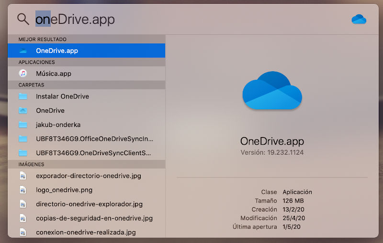Click the jakub-onderka folder icon
Viewport: 383px width, 243px height.
[x=23, y=125]
